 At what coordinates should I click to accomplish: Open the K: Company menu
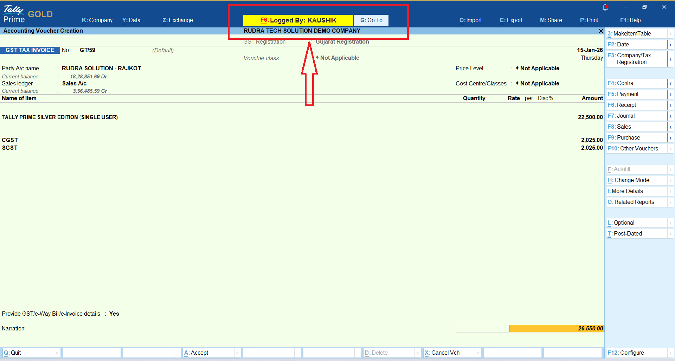click(x=97, y=20)
